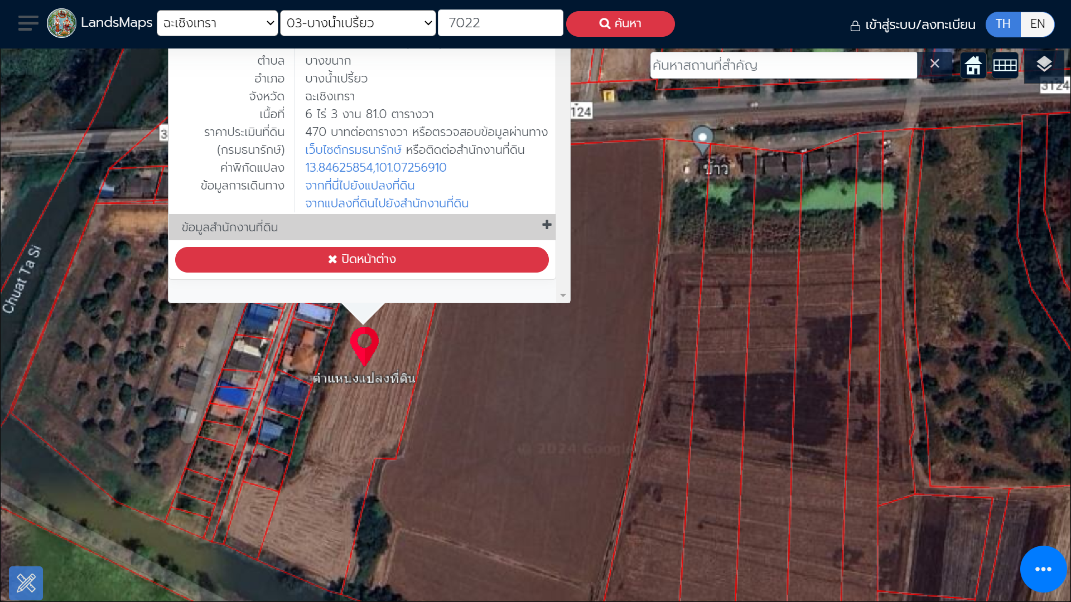1071x602 pixels.
Task: Click the parcel number field 7022
Action: coord(500,23)
